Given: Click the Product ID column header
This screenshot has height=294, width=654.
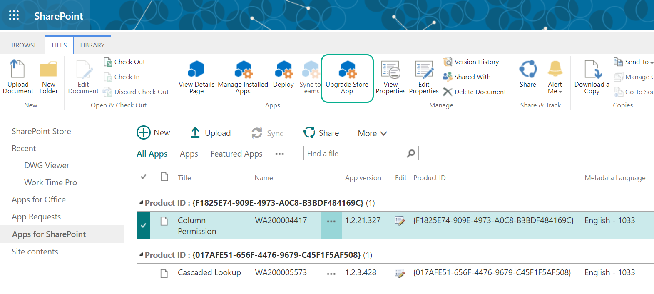Looking at the screenshot, I should 429,178.
